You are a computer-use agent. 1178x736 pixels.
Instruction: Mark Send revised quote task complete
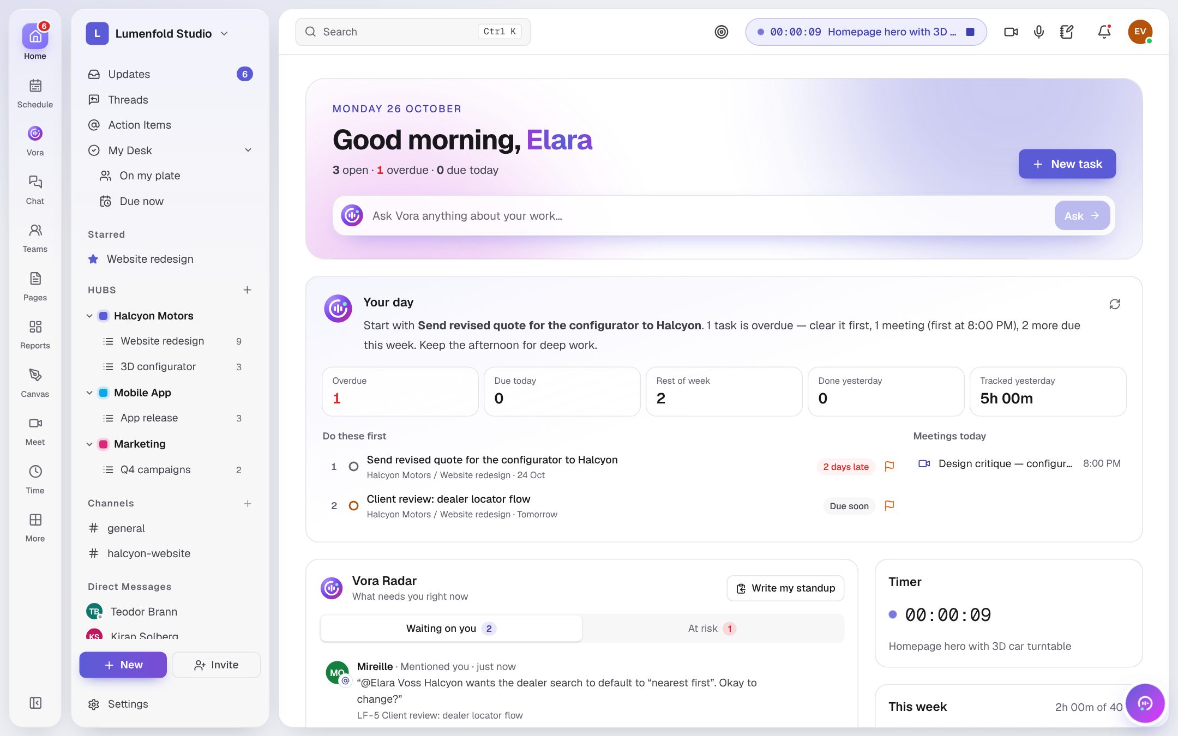[x=353, y=466]
